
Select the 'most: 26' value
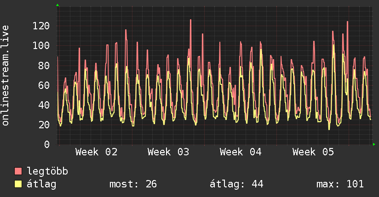133,184
